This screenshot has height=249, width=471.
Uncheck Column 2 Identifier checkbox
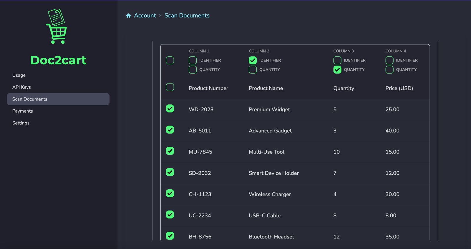tap(253, 60)
